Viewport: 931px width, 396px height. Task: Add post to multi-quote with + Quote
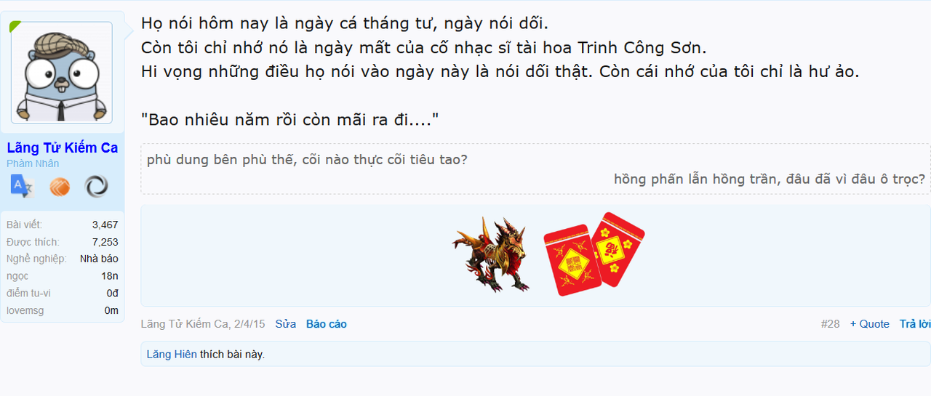(870, 324)
